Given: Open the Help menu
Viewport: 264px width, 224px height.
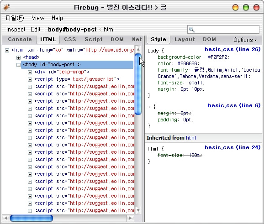Looking at the screenshot, I should [57, 18].
